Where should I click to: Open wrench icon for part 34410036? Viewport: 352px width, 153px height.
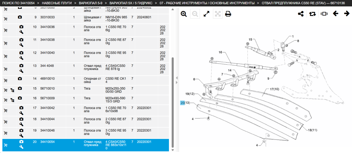[x=21, y=32]
